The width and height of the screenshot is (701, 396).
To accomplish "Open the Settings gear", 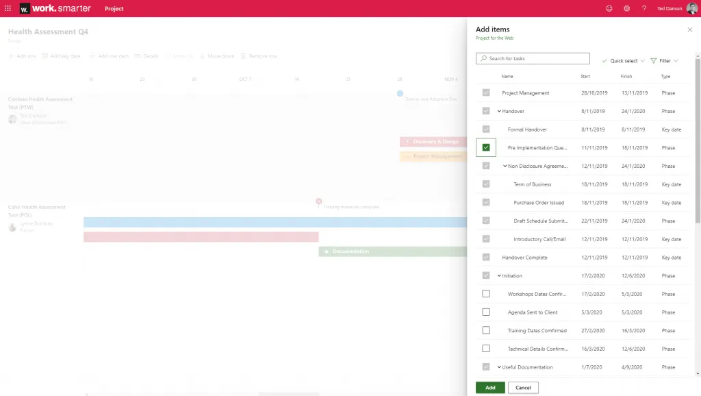I will coord(626,8).
